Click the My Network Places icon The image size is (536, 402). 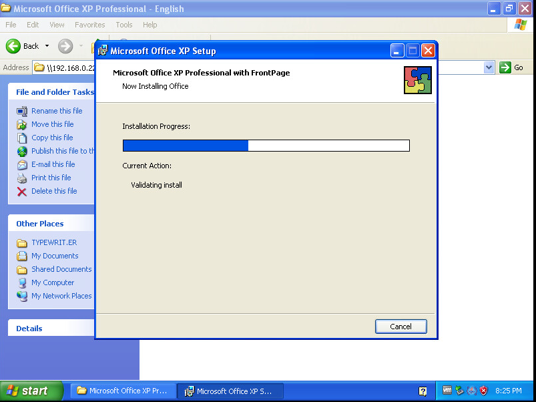pos(22,296)
